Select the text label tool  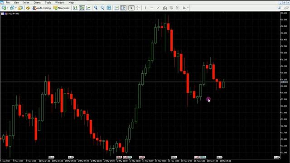pyautogui.click(x=178, y=8)
